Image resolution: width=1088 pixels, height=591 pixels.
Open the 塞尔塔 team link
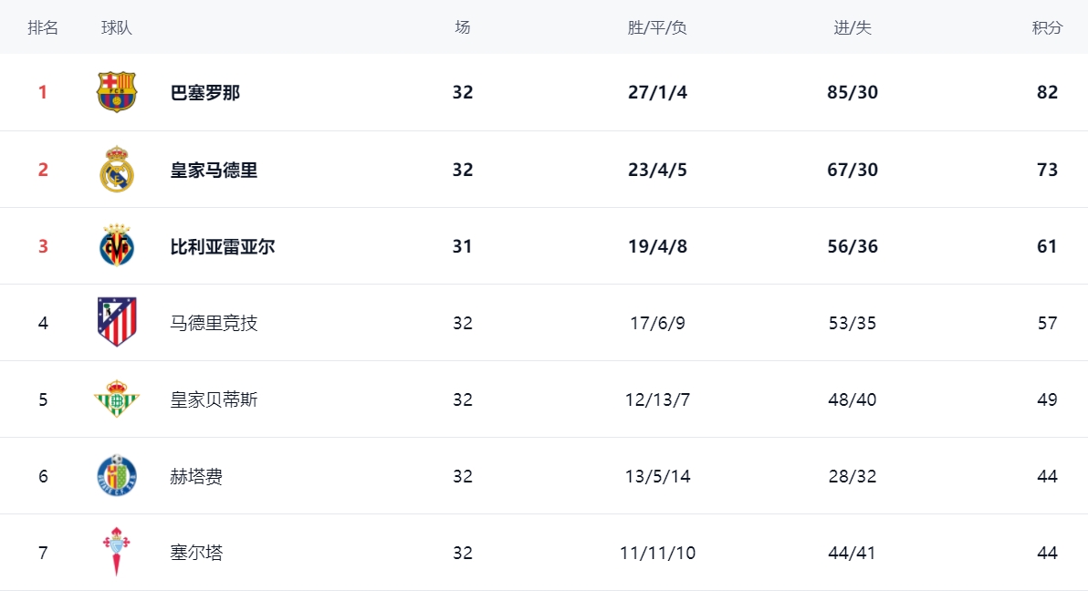[196, 553]
